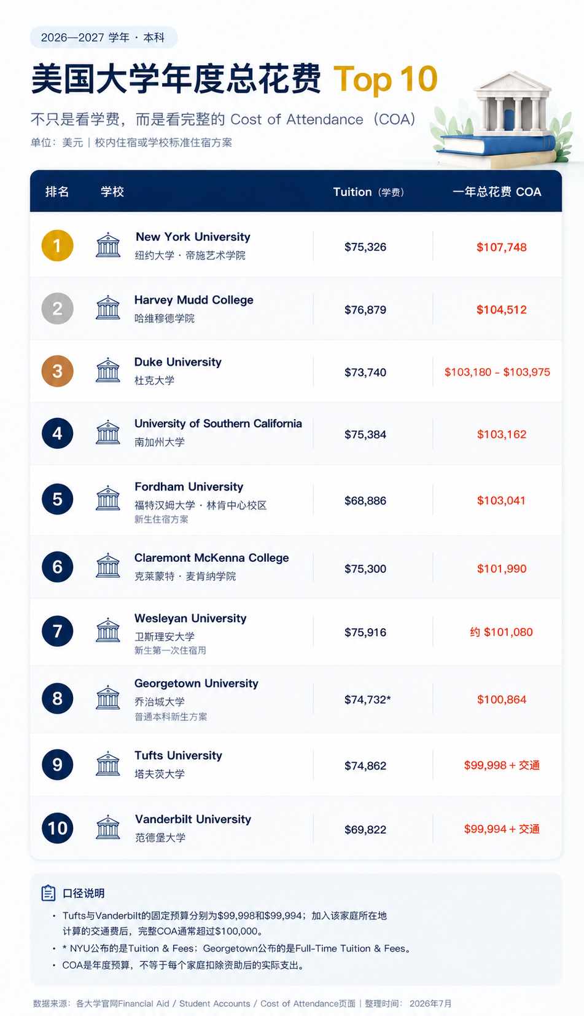Click the Harvey Mudd College name
This screenshot has height=1016, width=584.
point(194,300)
